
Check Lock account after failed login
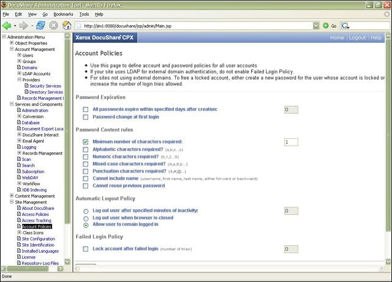click(x=86, y=249)
